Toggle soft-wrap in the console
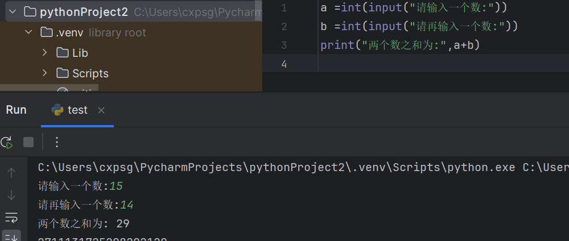Screen dimensions: 569x241 coord(11,217)
